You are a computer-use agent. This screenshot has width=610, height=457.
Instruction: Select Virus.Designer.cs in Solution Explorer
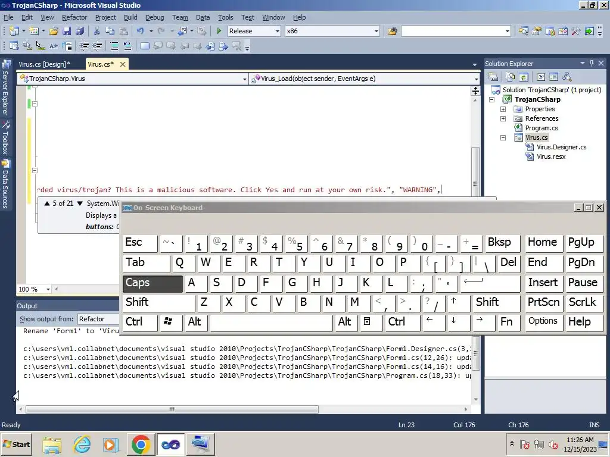coord(561,148)
